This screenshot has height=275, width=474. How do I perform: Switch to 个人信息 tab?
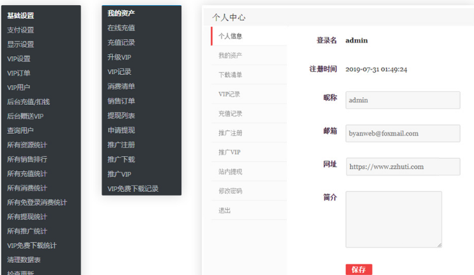pyautogui.click(x=230, y=36)
